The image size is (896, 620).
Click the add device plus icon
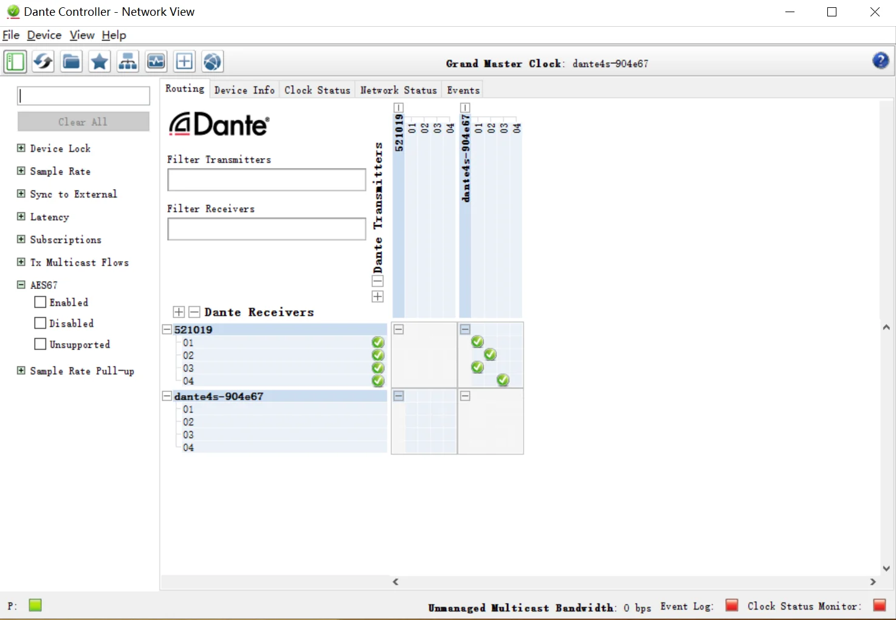[x=184, y=61]
